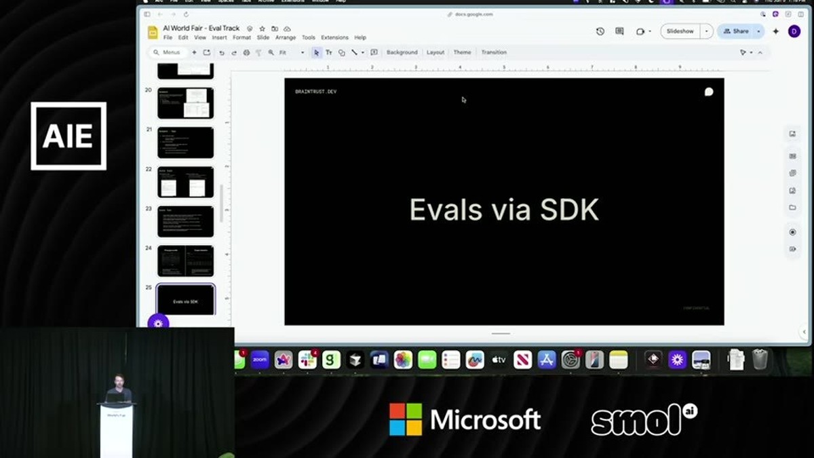Image resolution: width=814 pixels, height=458 pixels.
Task: Click the Theme button
Action: pyautogui.click(x=462, y=52)
